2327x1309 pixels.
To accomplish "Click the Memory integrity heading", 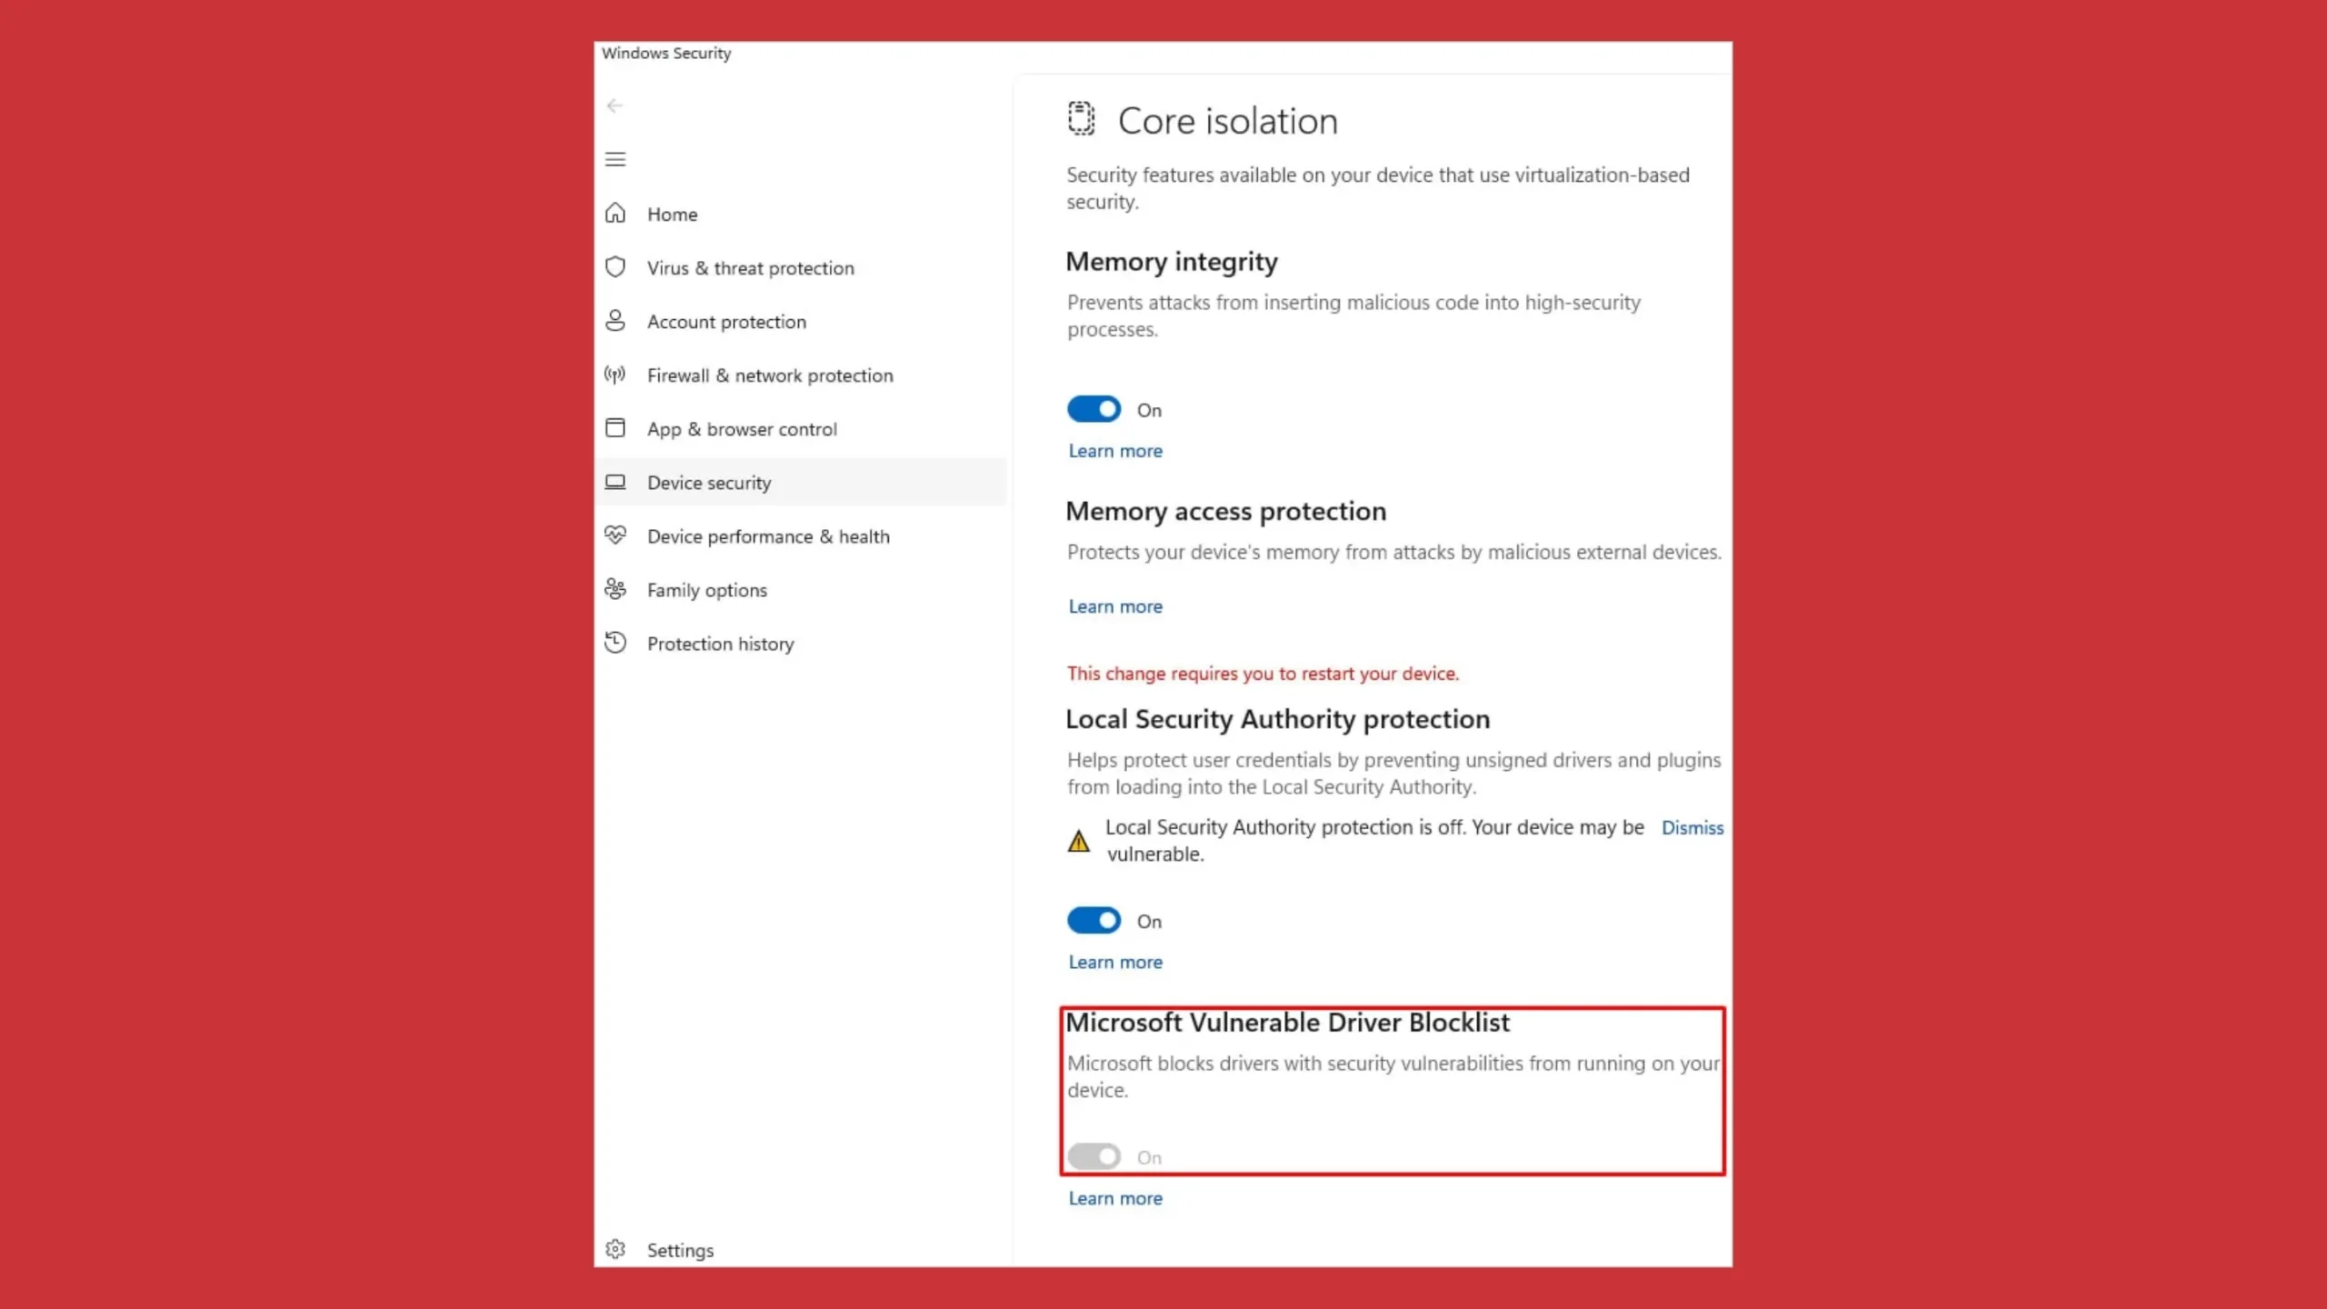I will [1172, 262].
